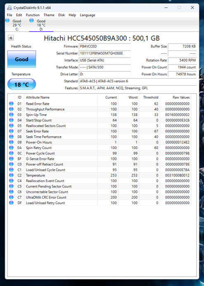204x286 pixels.
Task: Close the CrystalDiskInfo window
Action: (x=192, y=8)
